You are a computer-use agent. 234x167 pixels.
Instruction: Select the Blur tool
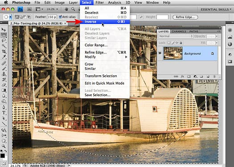(4, 96)
